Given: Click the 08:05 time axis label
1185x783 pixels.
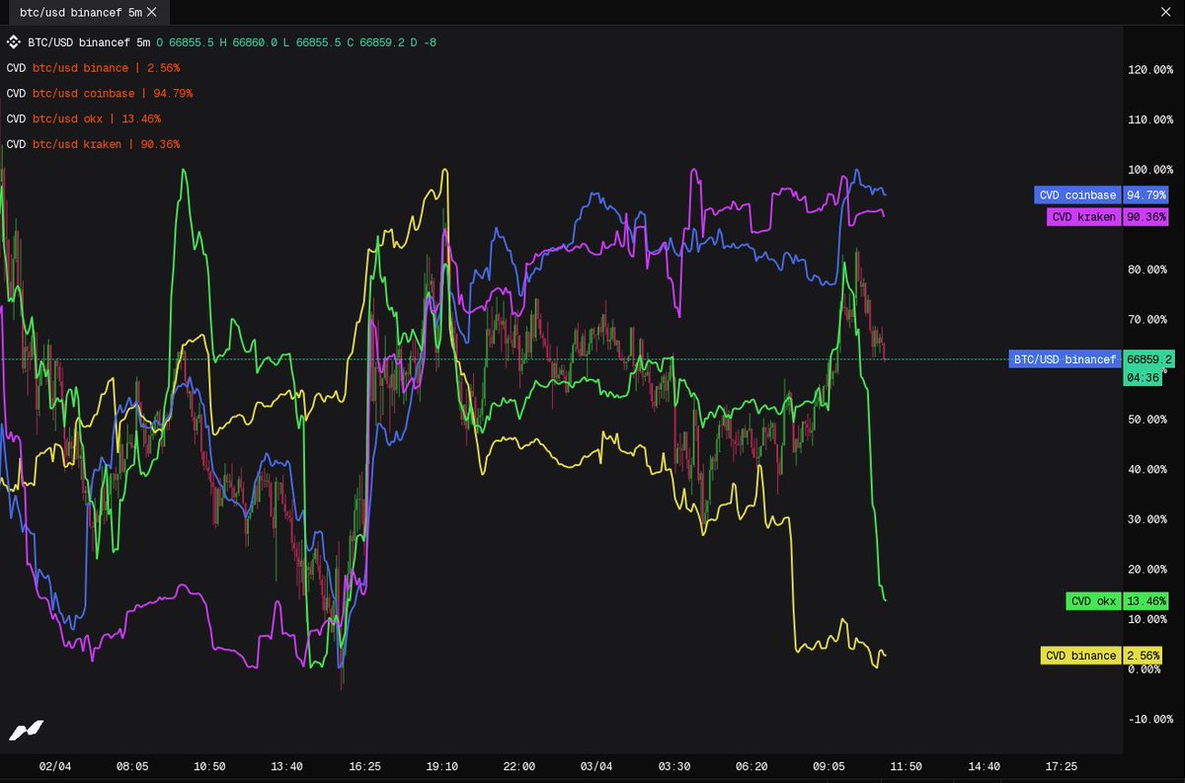Looking at the screenshot, I should [x=132, y=766].
